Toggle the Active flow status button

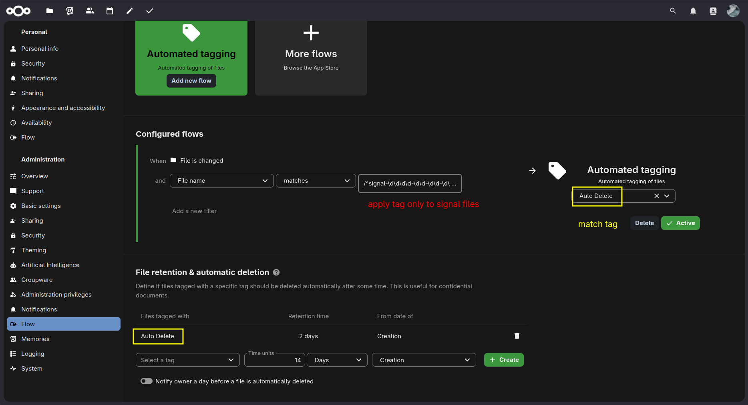[680, 223]
